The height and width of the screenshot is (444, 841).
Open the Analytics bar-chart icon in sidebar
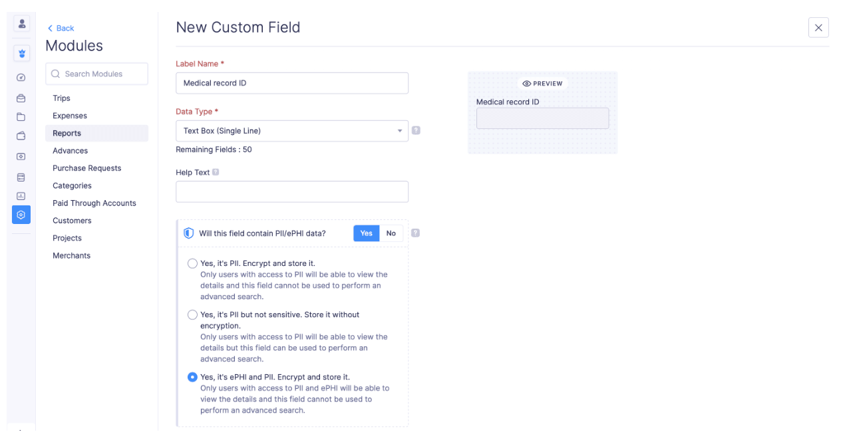coord(21,196)
